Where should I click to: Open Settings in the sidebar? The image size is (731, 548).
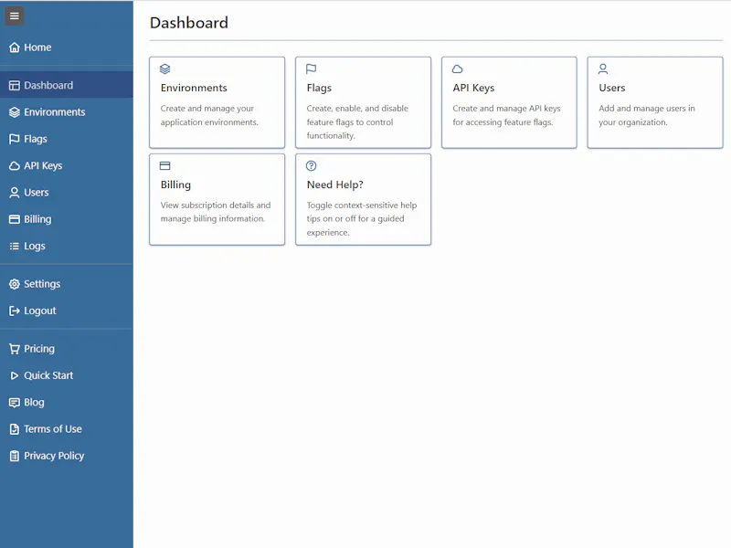coord(66,284)
